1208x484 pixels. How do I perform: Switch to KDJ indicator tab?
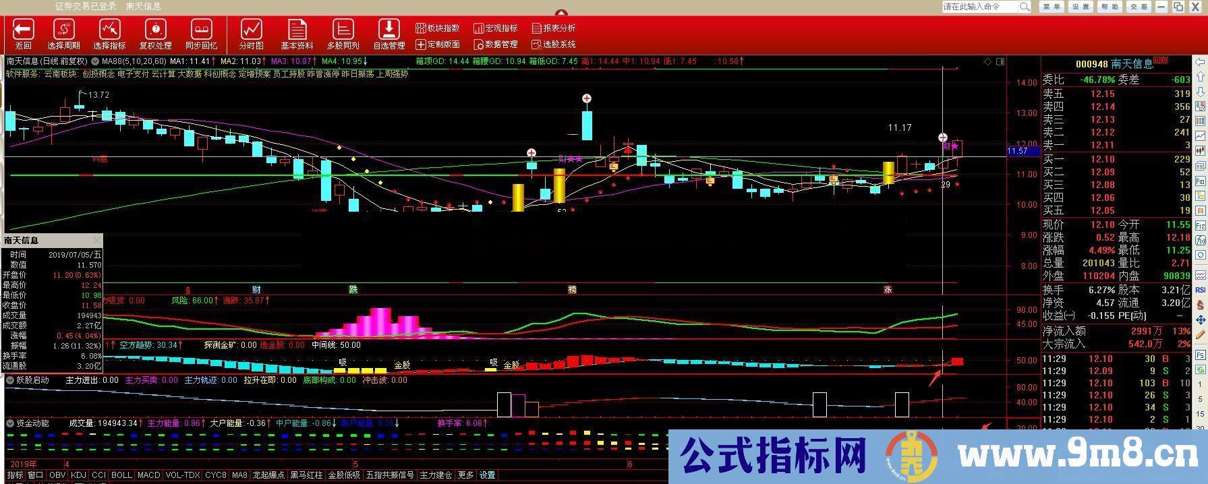point(79,475)
